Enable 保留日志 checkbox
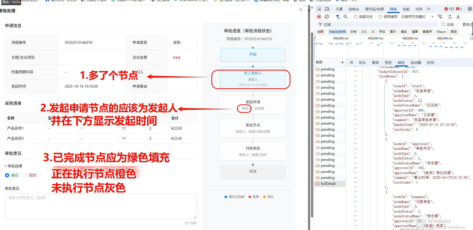473x230 pixels. 356,17
